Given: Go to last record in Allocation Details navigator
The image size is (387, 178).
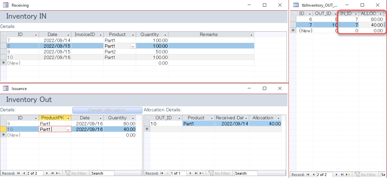Looking at the screenshot, I should pos(196,173).
